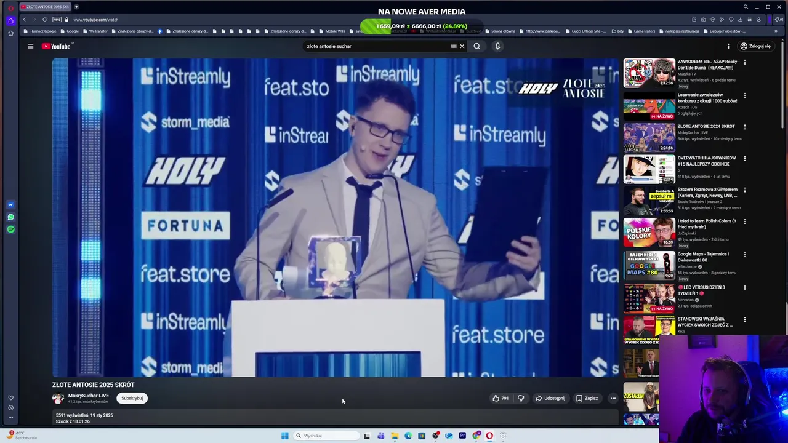Open the Opera search tabs magnifier
This screenshot has width=788, height=443.
coord(746,7)
